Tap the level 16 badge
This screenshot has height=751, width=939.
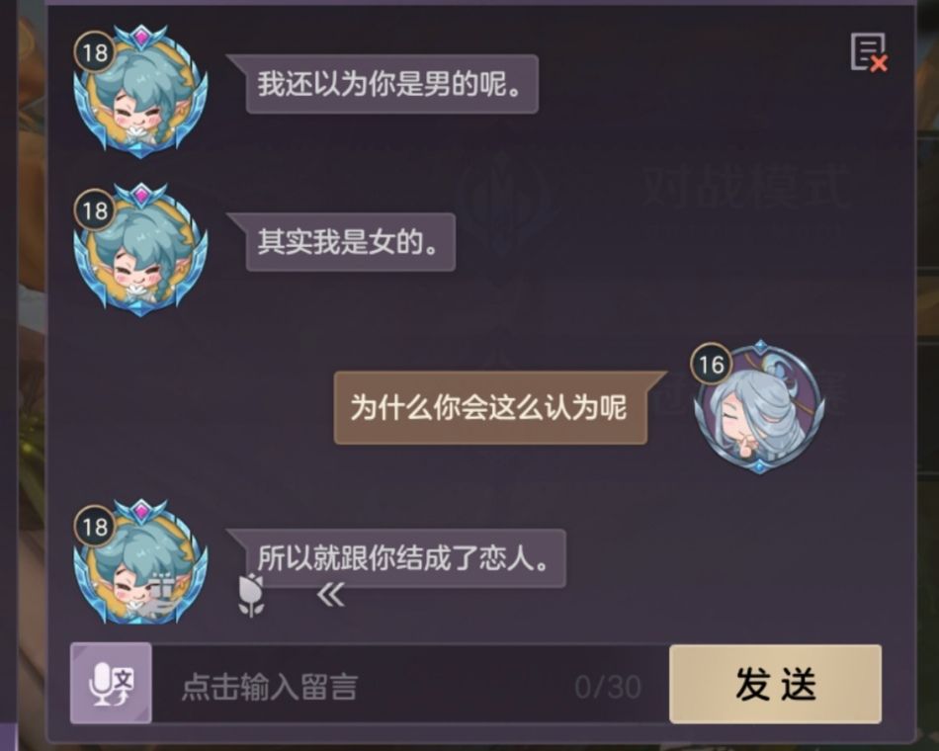click(711, 364)
